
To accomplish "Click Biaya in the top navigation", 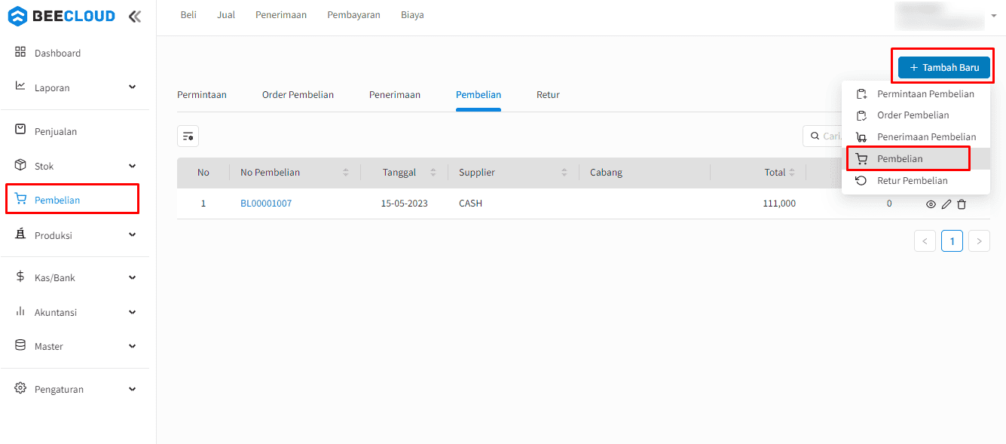I will (x=412, y=15).
